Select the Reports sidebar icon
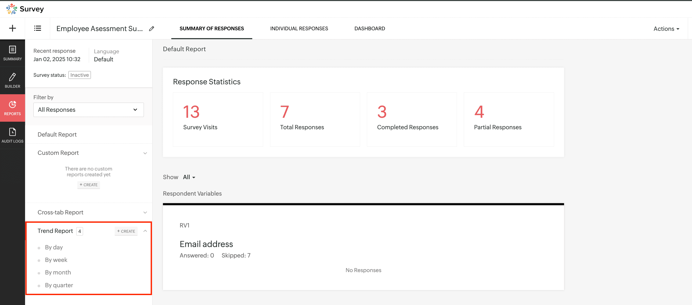Image resolution: width=692 pixels, height=305 pixels. click(12, 108)
